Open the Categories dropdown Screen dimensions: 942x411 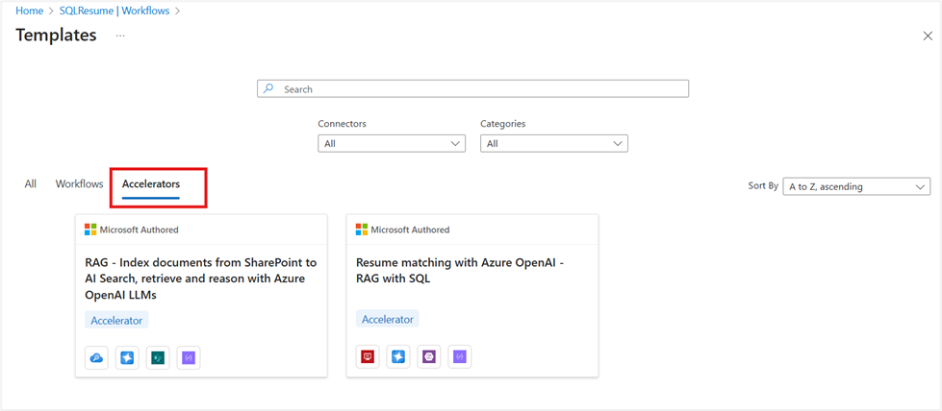[554, 143]
